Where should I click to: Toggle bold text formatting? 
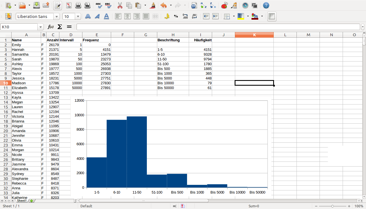(88, 17)
